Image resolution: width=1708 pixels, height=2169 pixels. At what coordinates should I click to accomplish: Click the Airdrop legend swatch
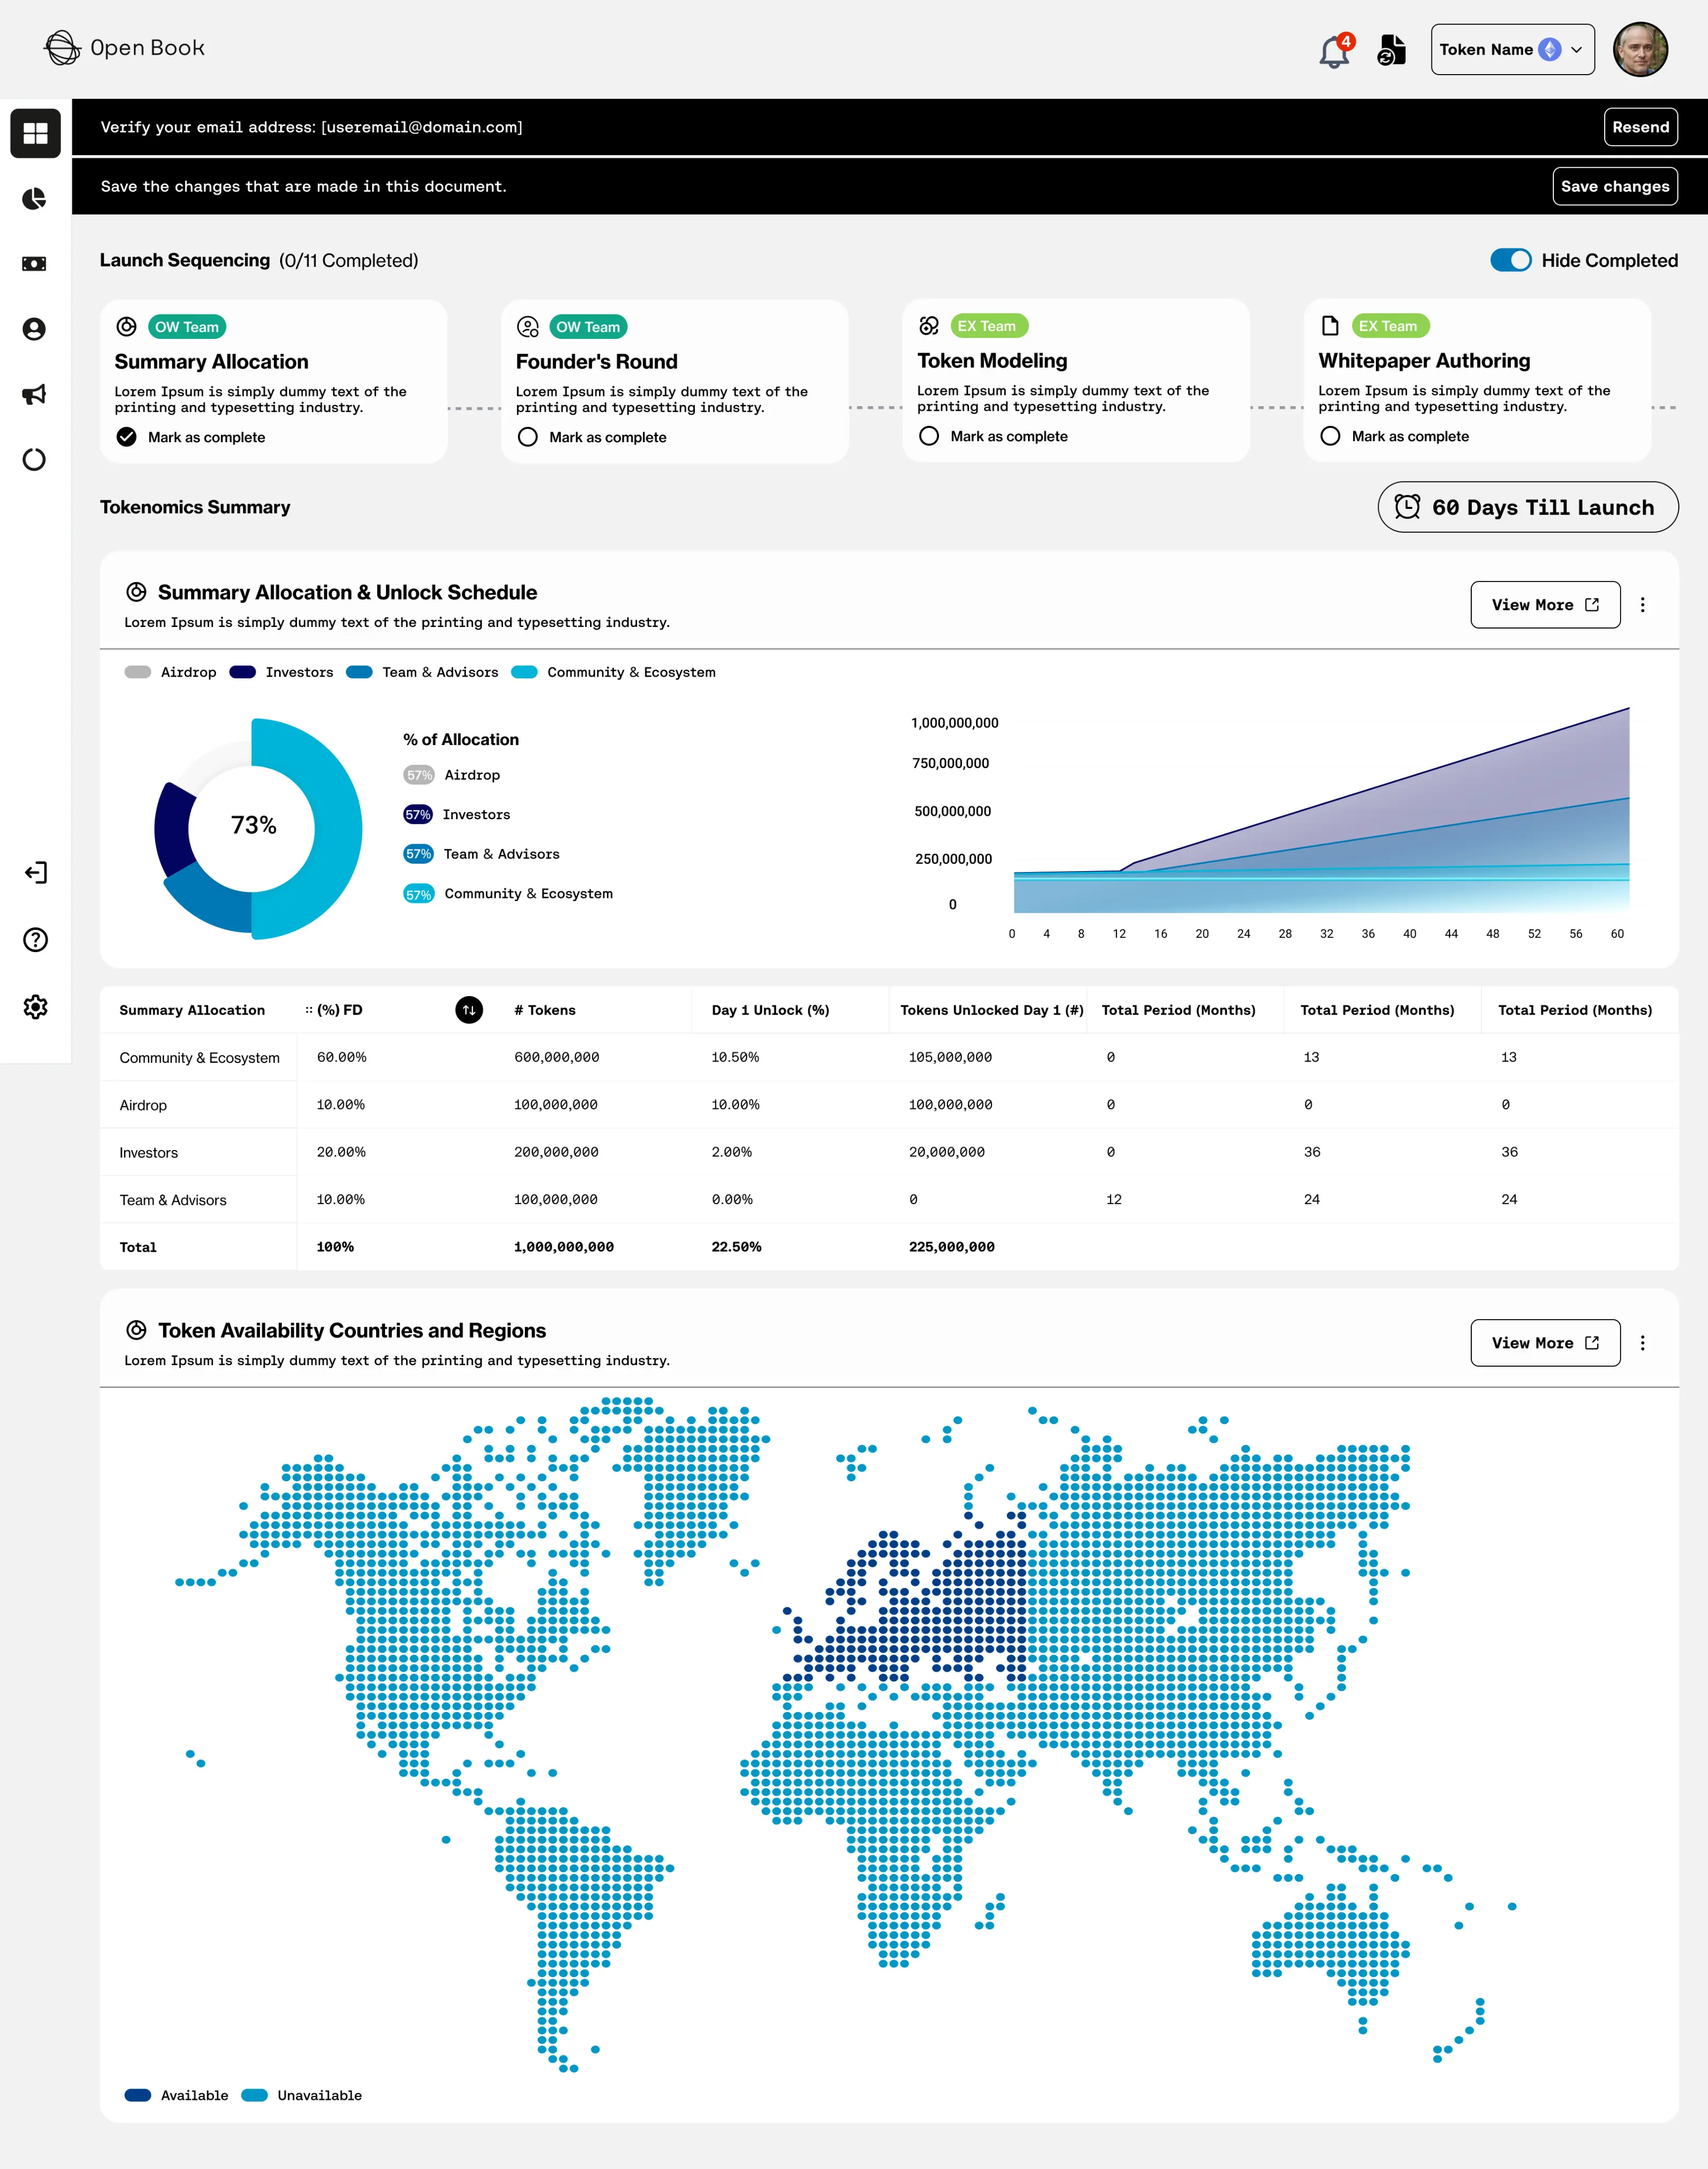pos(138,672)
